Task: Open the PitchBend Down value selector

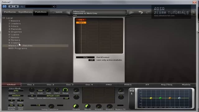Action: click(x=20, y=100)
